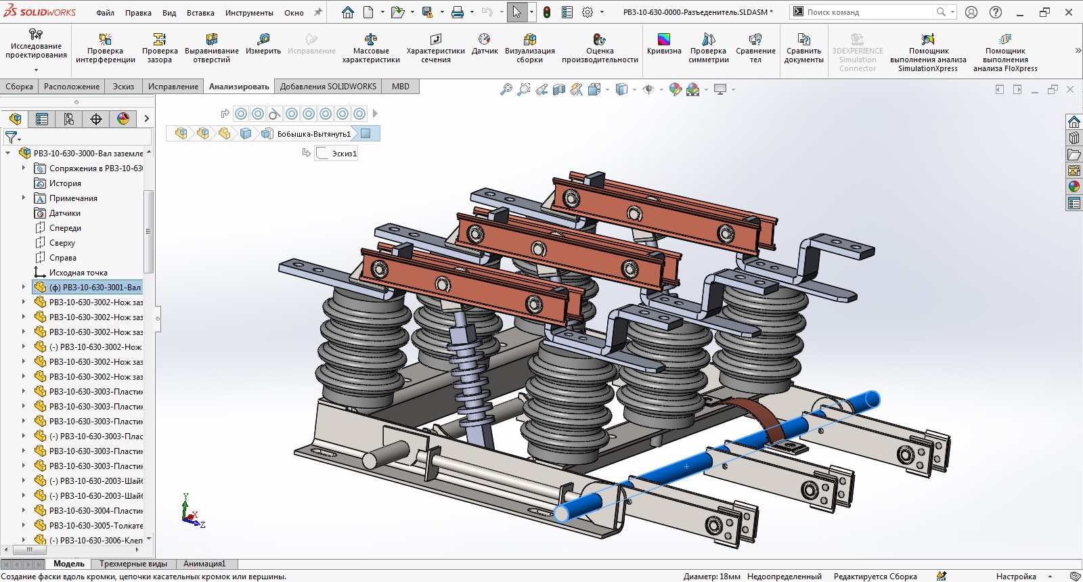Open the Sensor tool (Датчик)
This screenshot has height=582, width=1083.
[485, 45]
